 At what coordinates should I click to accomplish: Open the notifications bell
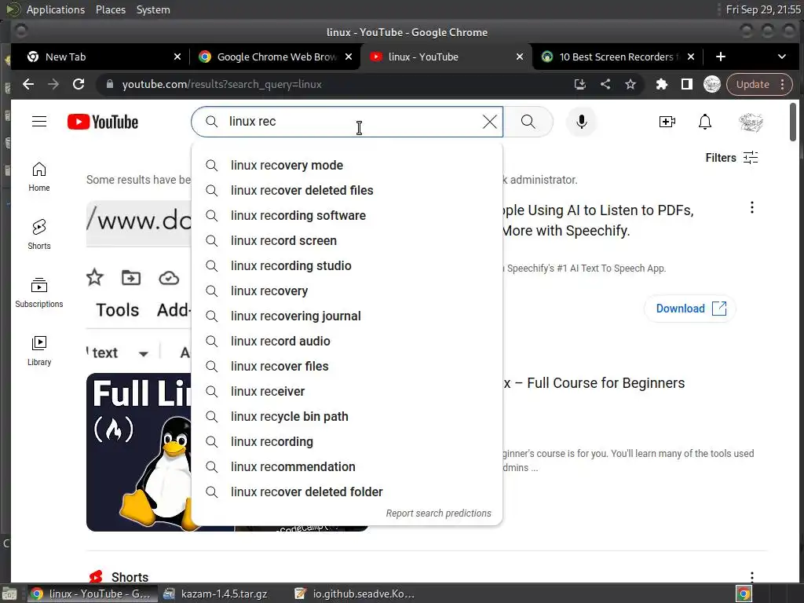tap(705, 122)
